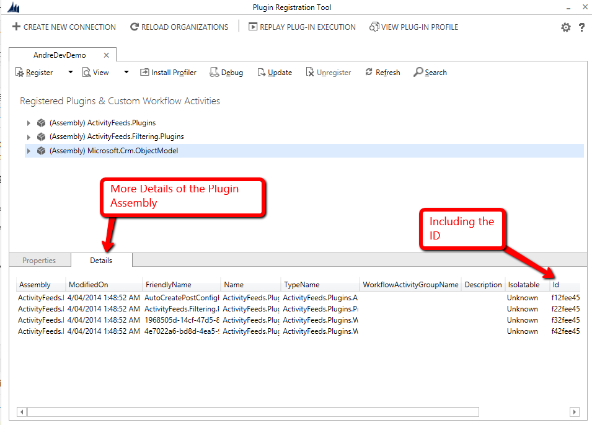592x425 pixels.
Task: Click Reload Organizations button
Action: 179,27
